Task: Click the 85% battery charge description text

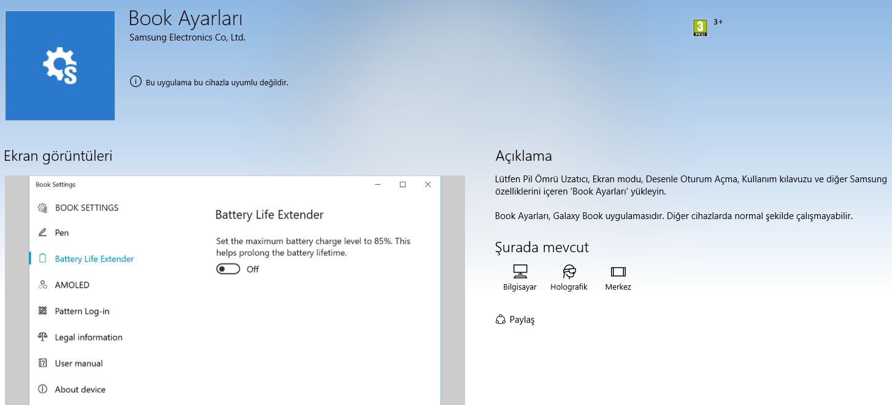Action: (x=313, y=247)
